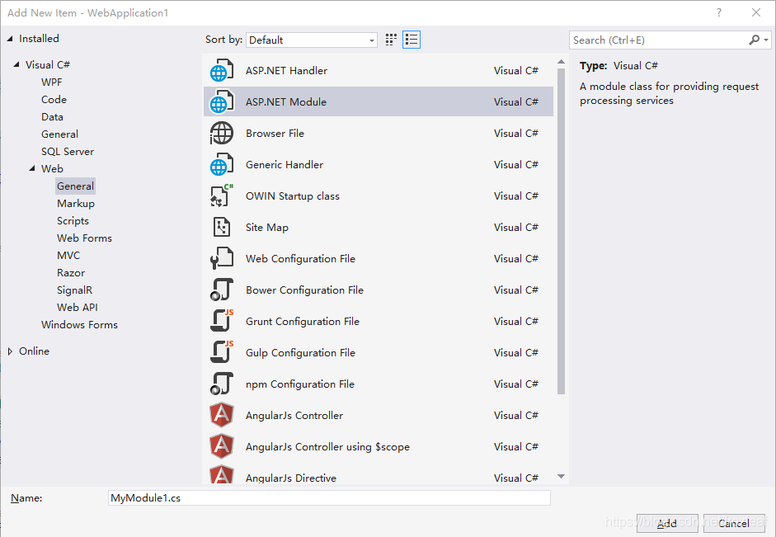Select General under Web

click(75, 186)
